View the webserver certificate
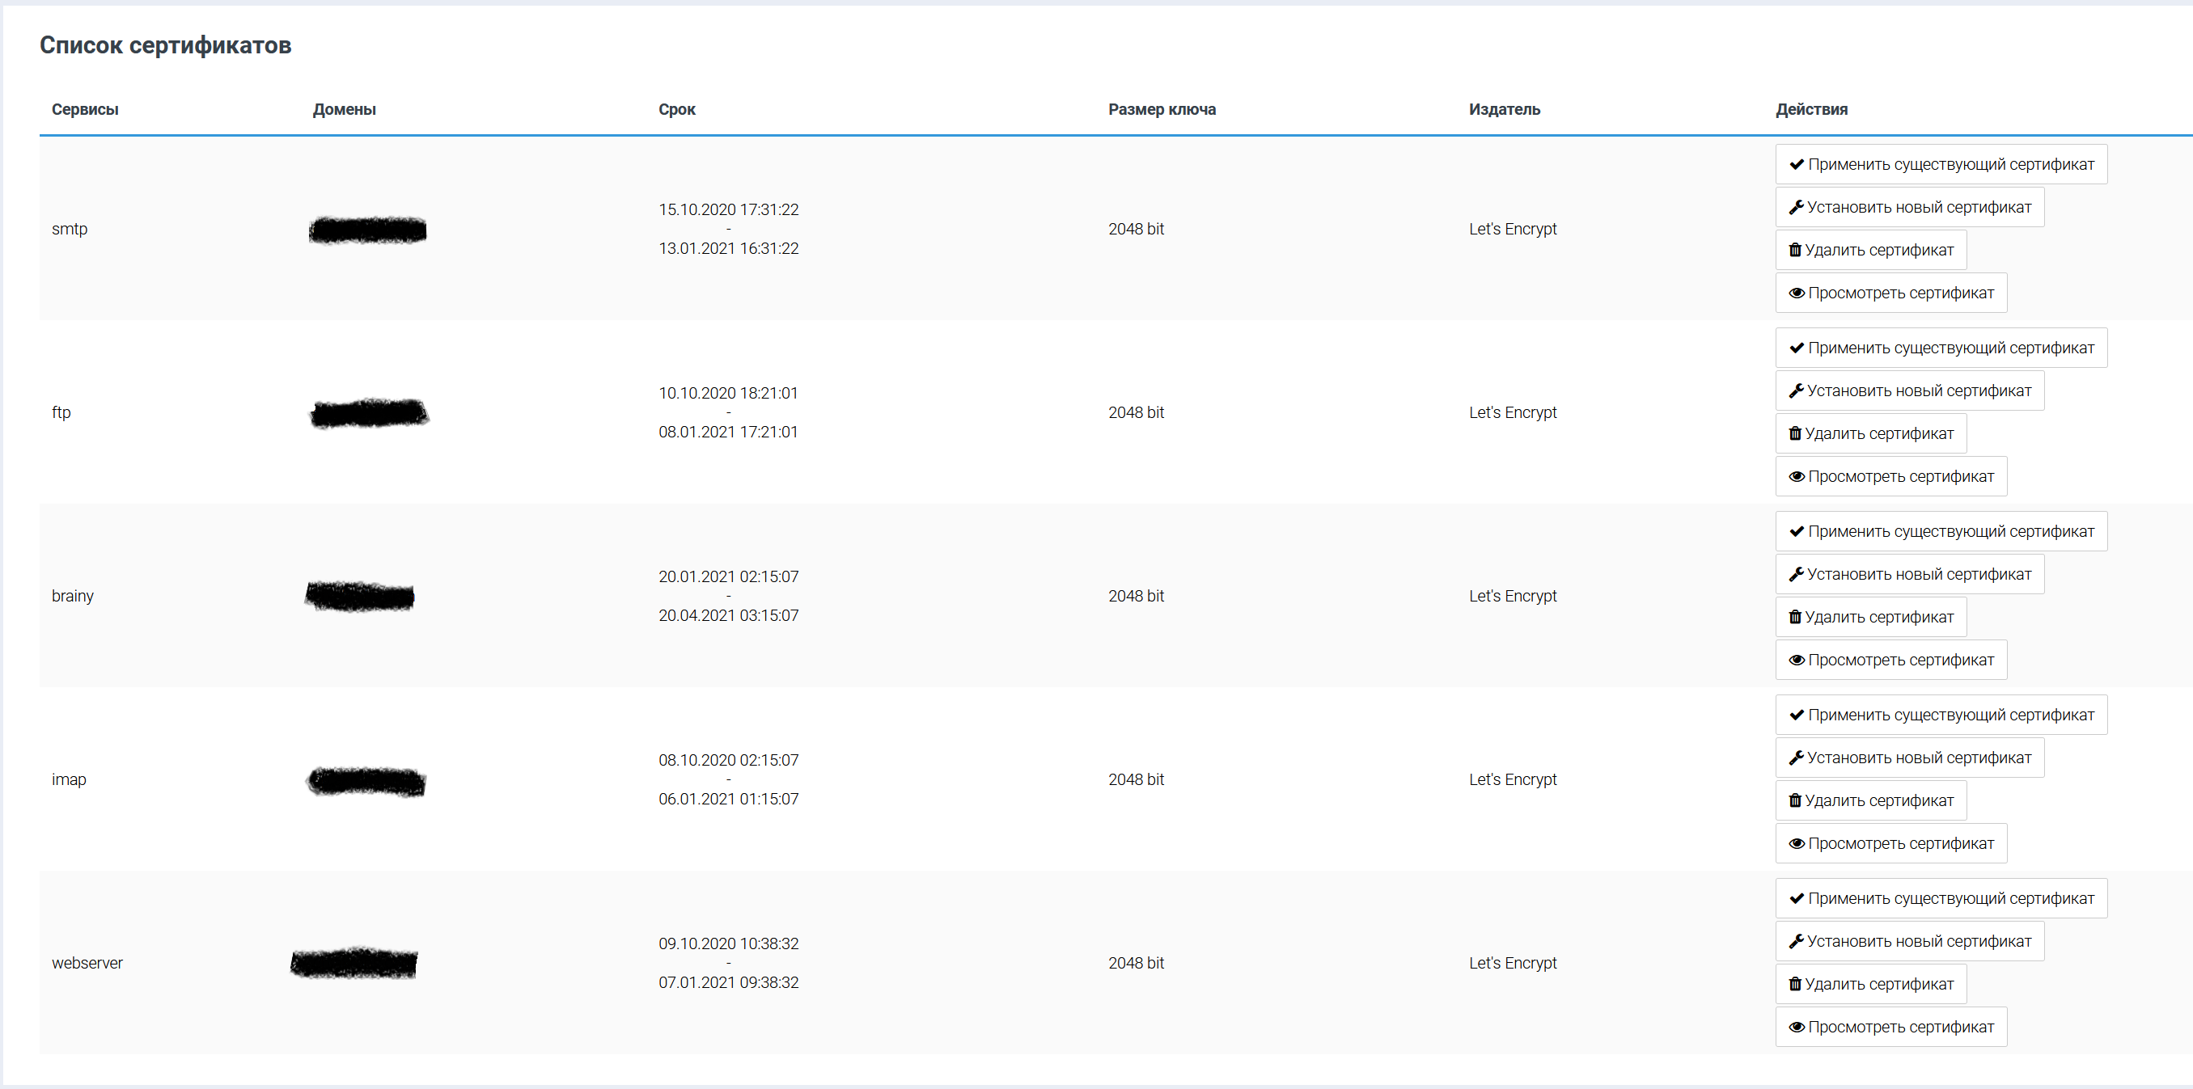This screenshot has height=1089, width=2193. pyautogui.click(x=1890, y=1027)
